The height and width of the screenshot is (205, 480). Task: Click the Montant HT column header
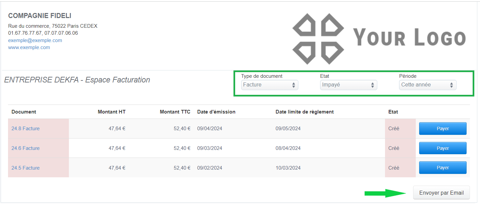[x=112, y=112]
